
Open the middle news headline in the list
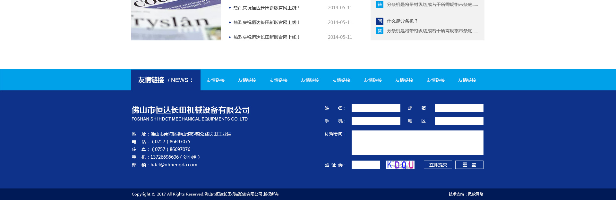(266, 22)
